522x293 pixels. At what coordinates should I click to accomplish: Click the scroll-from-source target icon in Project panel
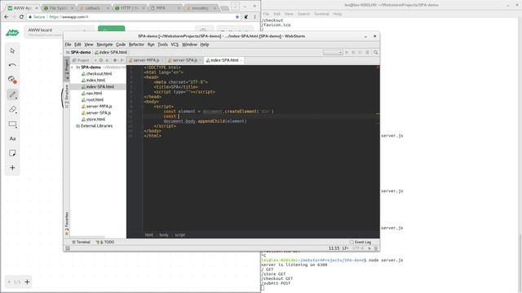101,60
